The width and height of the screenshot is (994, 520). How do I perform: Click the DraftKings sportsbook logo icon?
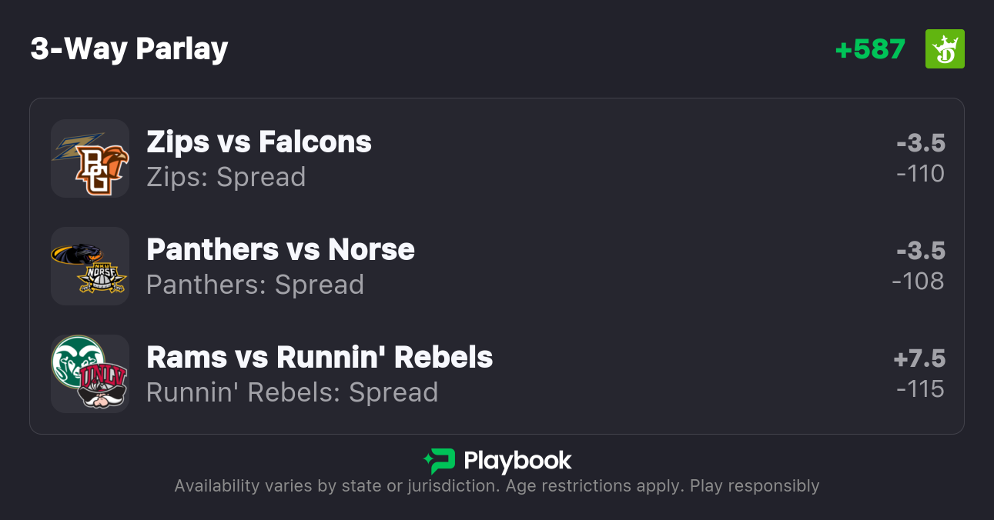point(944,49)
